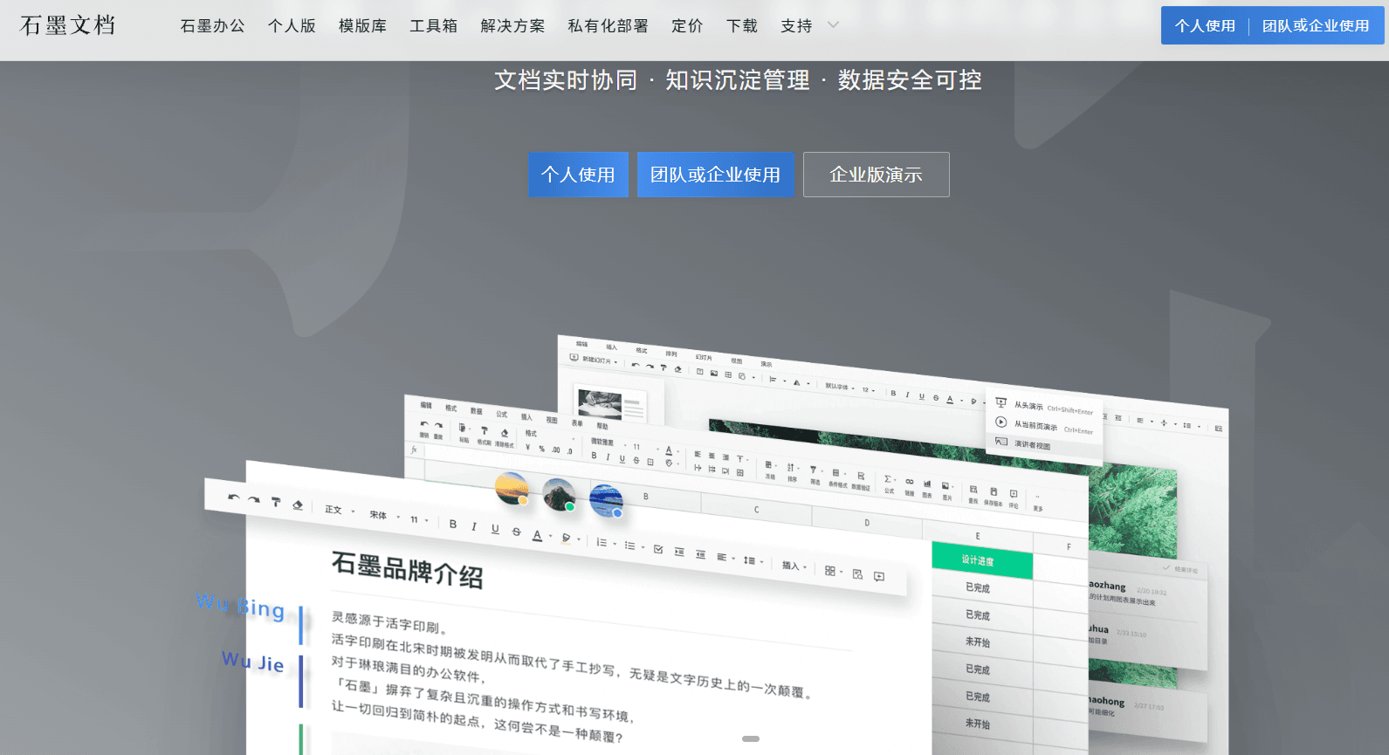Toggle the checklist icon in document toolbar

(658, 550)
